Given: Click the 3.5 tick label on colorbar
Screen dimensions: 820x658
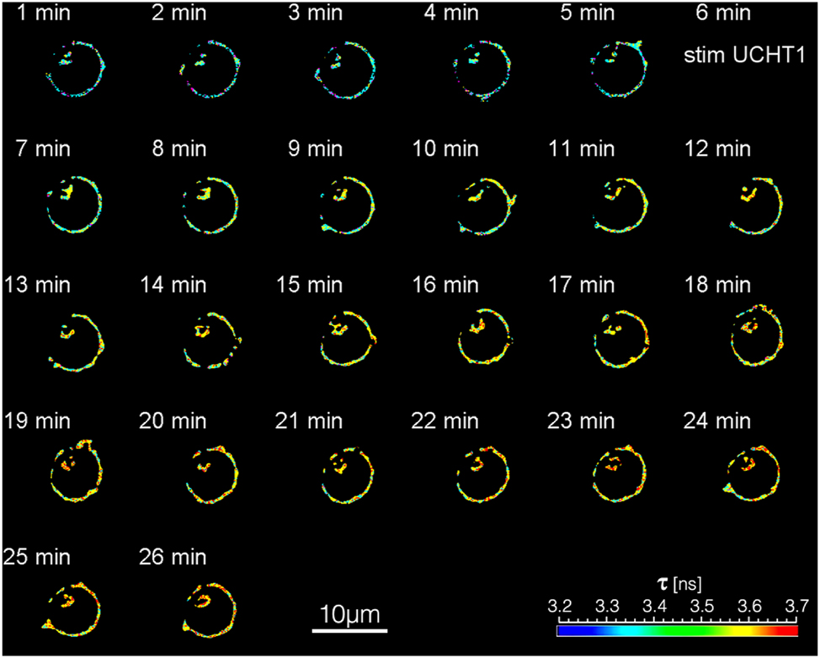Looking at the screenshot, I should click(700, 605).
